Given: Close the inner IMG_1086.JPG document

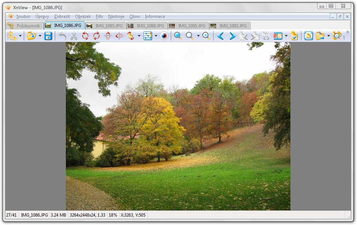Looking at the screenshot, I should (347, 16).
